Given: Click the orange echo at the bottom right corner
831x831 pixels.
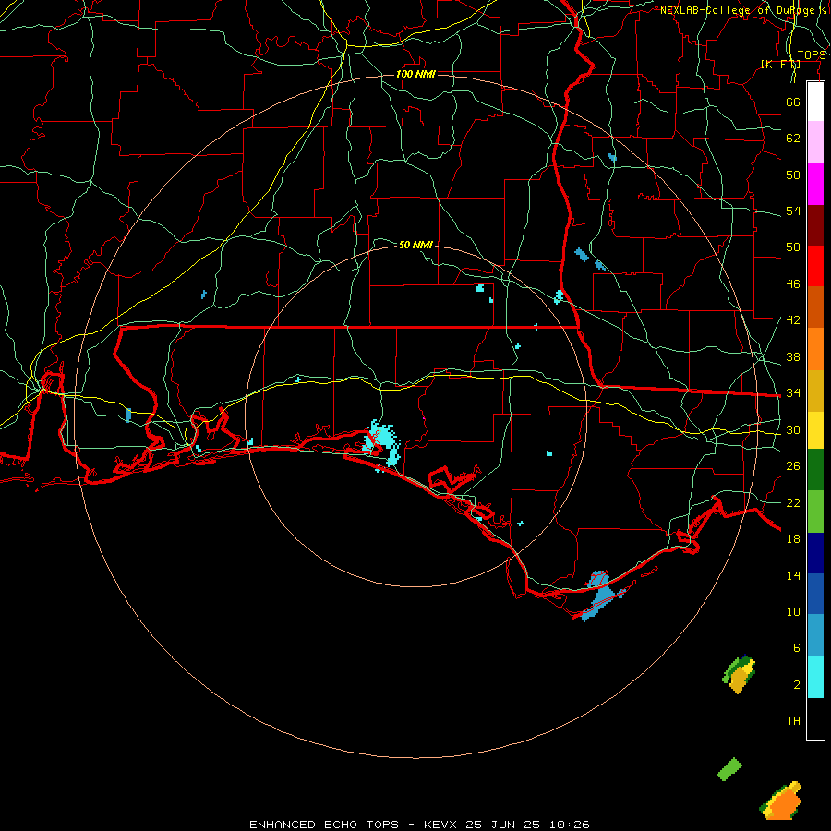Looking at the screenshot, I should (783, 801).
